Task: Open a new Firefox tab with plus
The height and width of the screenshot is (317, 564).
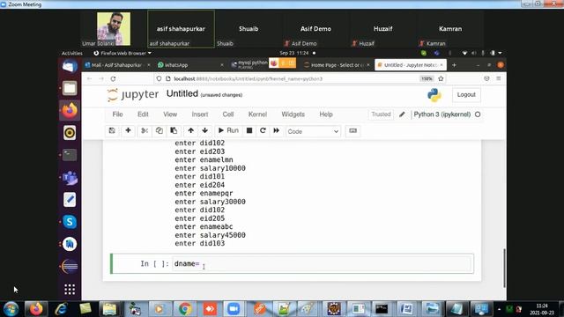Action: (x=454, y=65)
